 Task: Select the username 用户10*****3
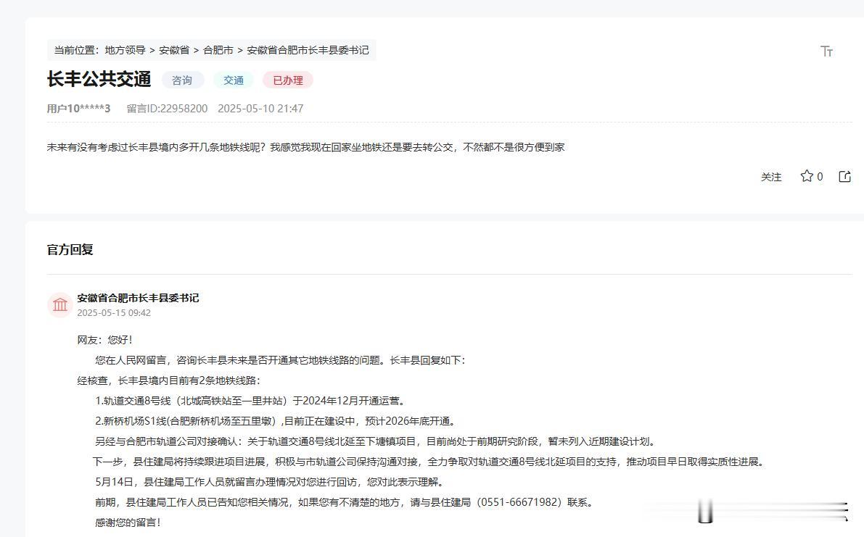pos(79,109)
